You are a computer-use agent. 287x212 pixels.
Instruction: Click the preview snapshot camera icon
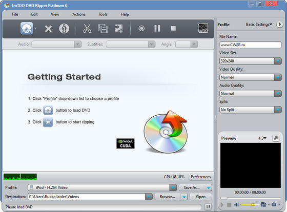pos(274,204)
